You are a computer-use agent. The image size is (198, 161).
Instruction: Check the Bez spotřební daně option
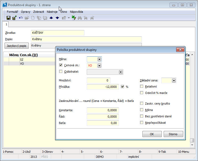click(x=142, y=116)
